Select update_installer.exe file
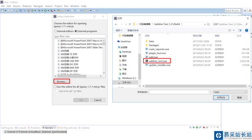252x140 pixels. [x=160, y=65]
